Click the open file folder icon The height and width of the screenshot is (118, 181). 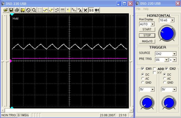5,10
